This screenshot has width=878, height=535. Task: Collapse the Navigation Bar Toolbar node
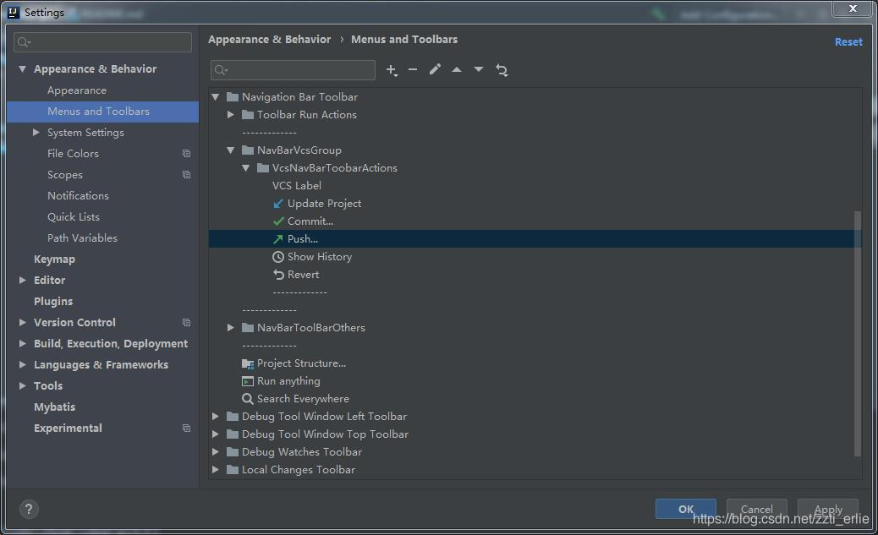216,97
